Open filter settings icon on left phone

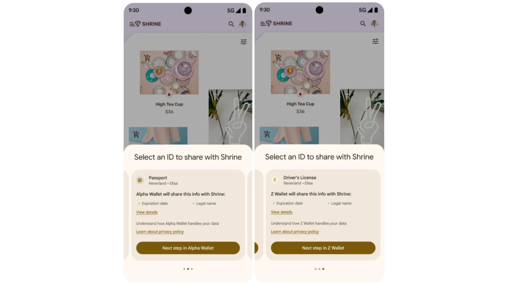(244, 42)
